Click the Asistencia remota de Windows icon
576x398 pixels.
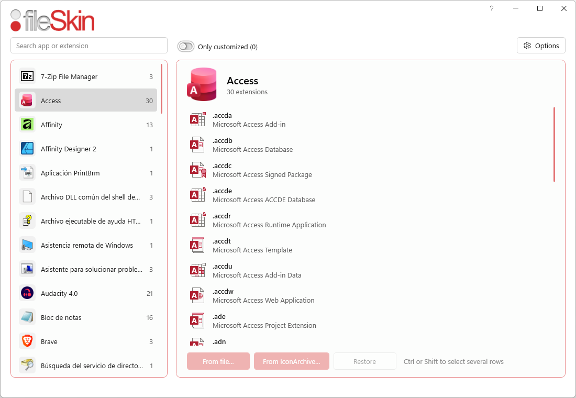click(x=27, y=245)
